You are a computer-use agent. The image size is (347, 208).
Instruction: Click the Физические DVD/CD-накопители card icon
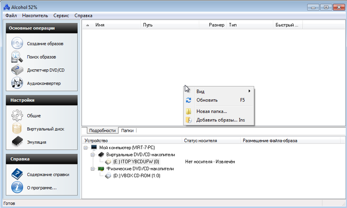tap(101, 169)
